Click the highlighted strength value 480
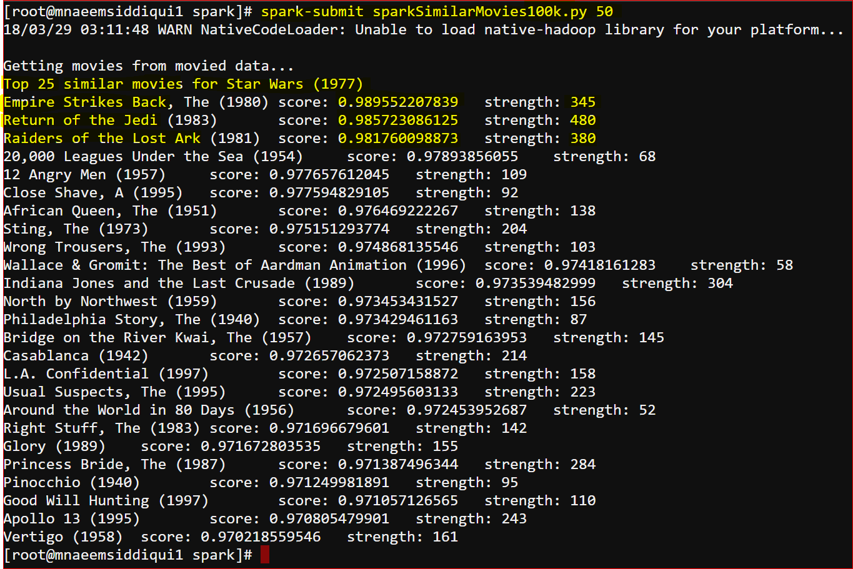The height and width of the screenshot is (569, 853). click(582, 120)
